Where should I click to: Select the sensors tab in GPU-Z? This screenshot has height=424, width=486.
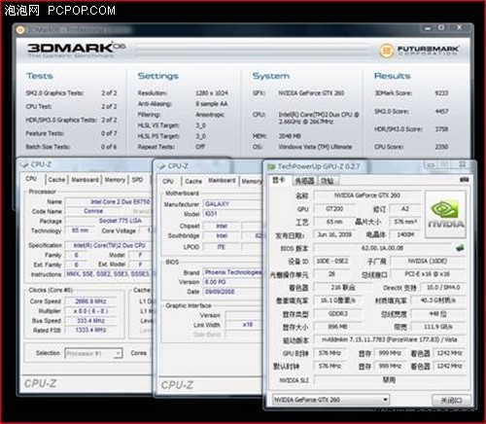tap(304, 181)
